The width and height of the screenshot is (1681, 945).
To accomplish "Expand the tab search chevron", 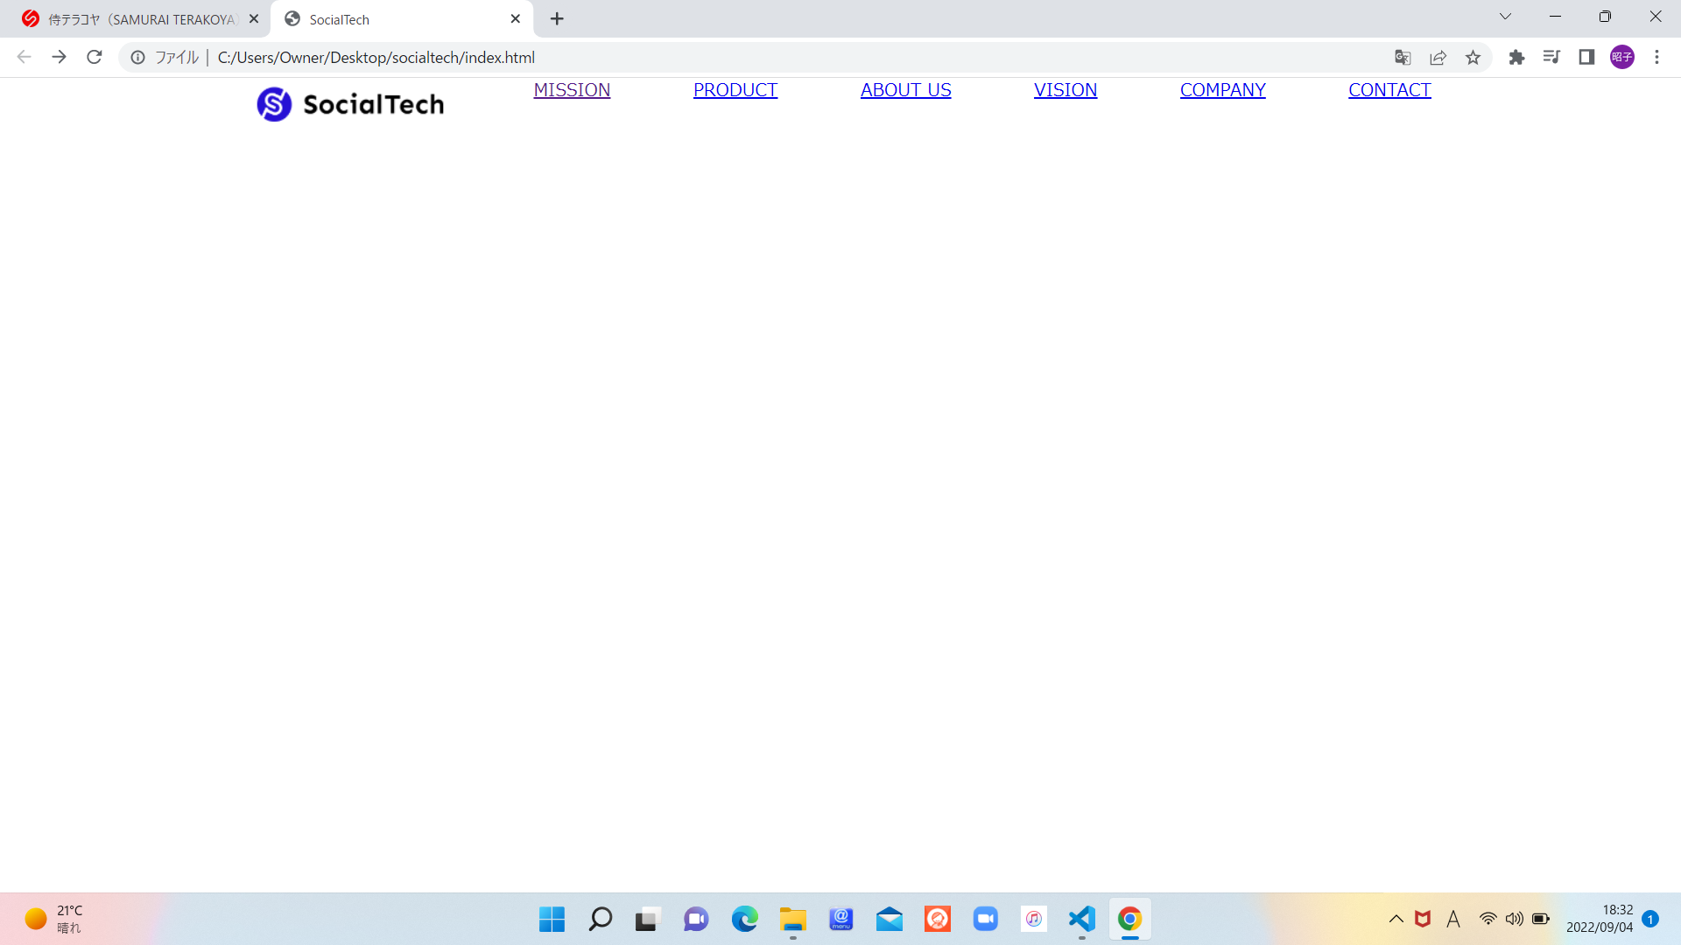I will tap(1505, 17).
